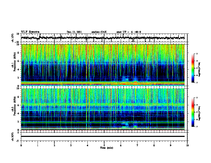
Task: Click time axis tick label '8'
Action: tap(154, 145)
